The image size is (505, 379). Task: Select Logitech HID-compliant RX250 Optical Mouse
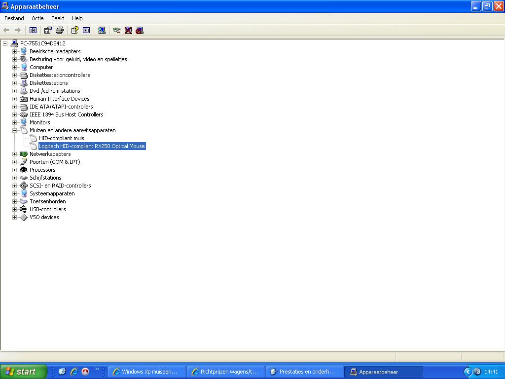(92, 146)
